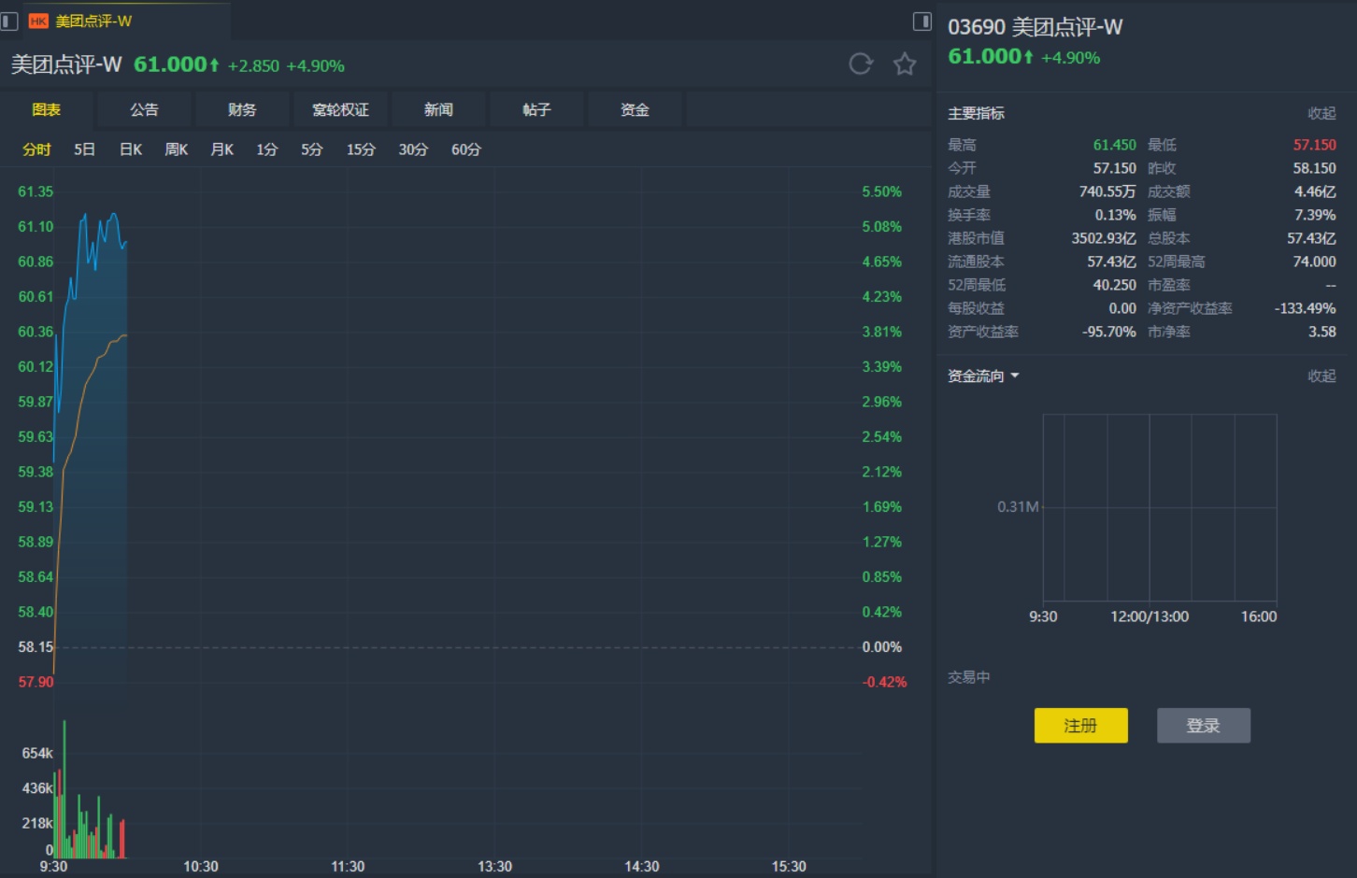Viewport: 1357px width, 878px height.
Task: Open the 帖子 tab
Action: pyautogui.click(x=536, y=109)
